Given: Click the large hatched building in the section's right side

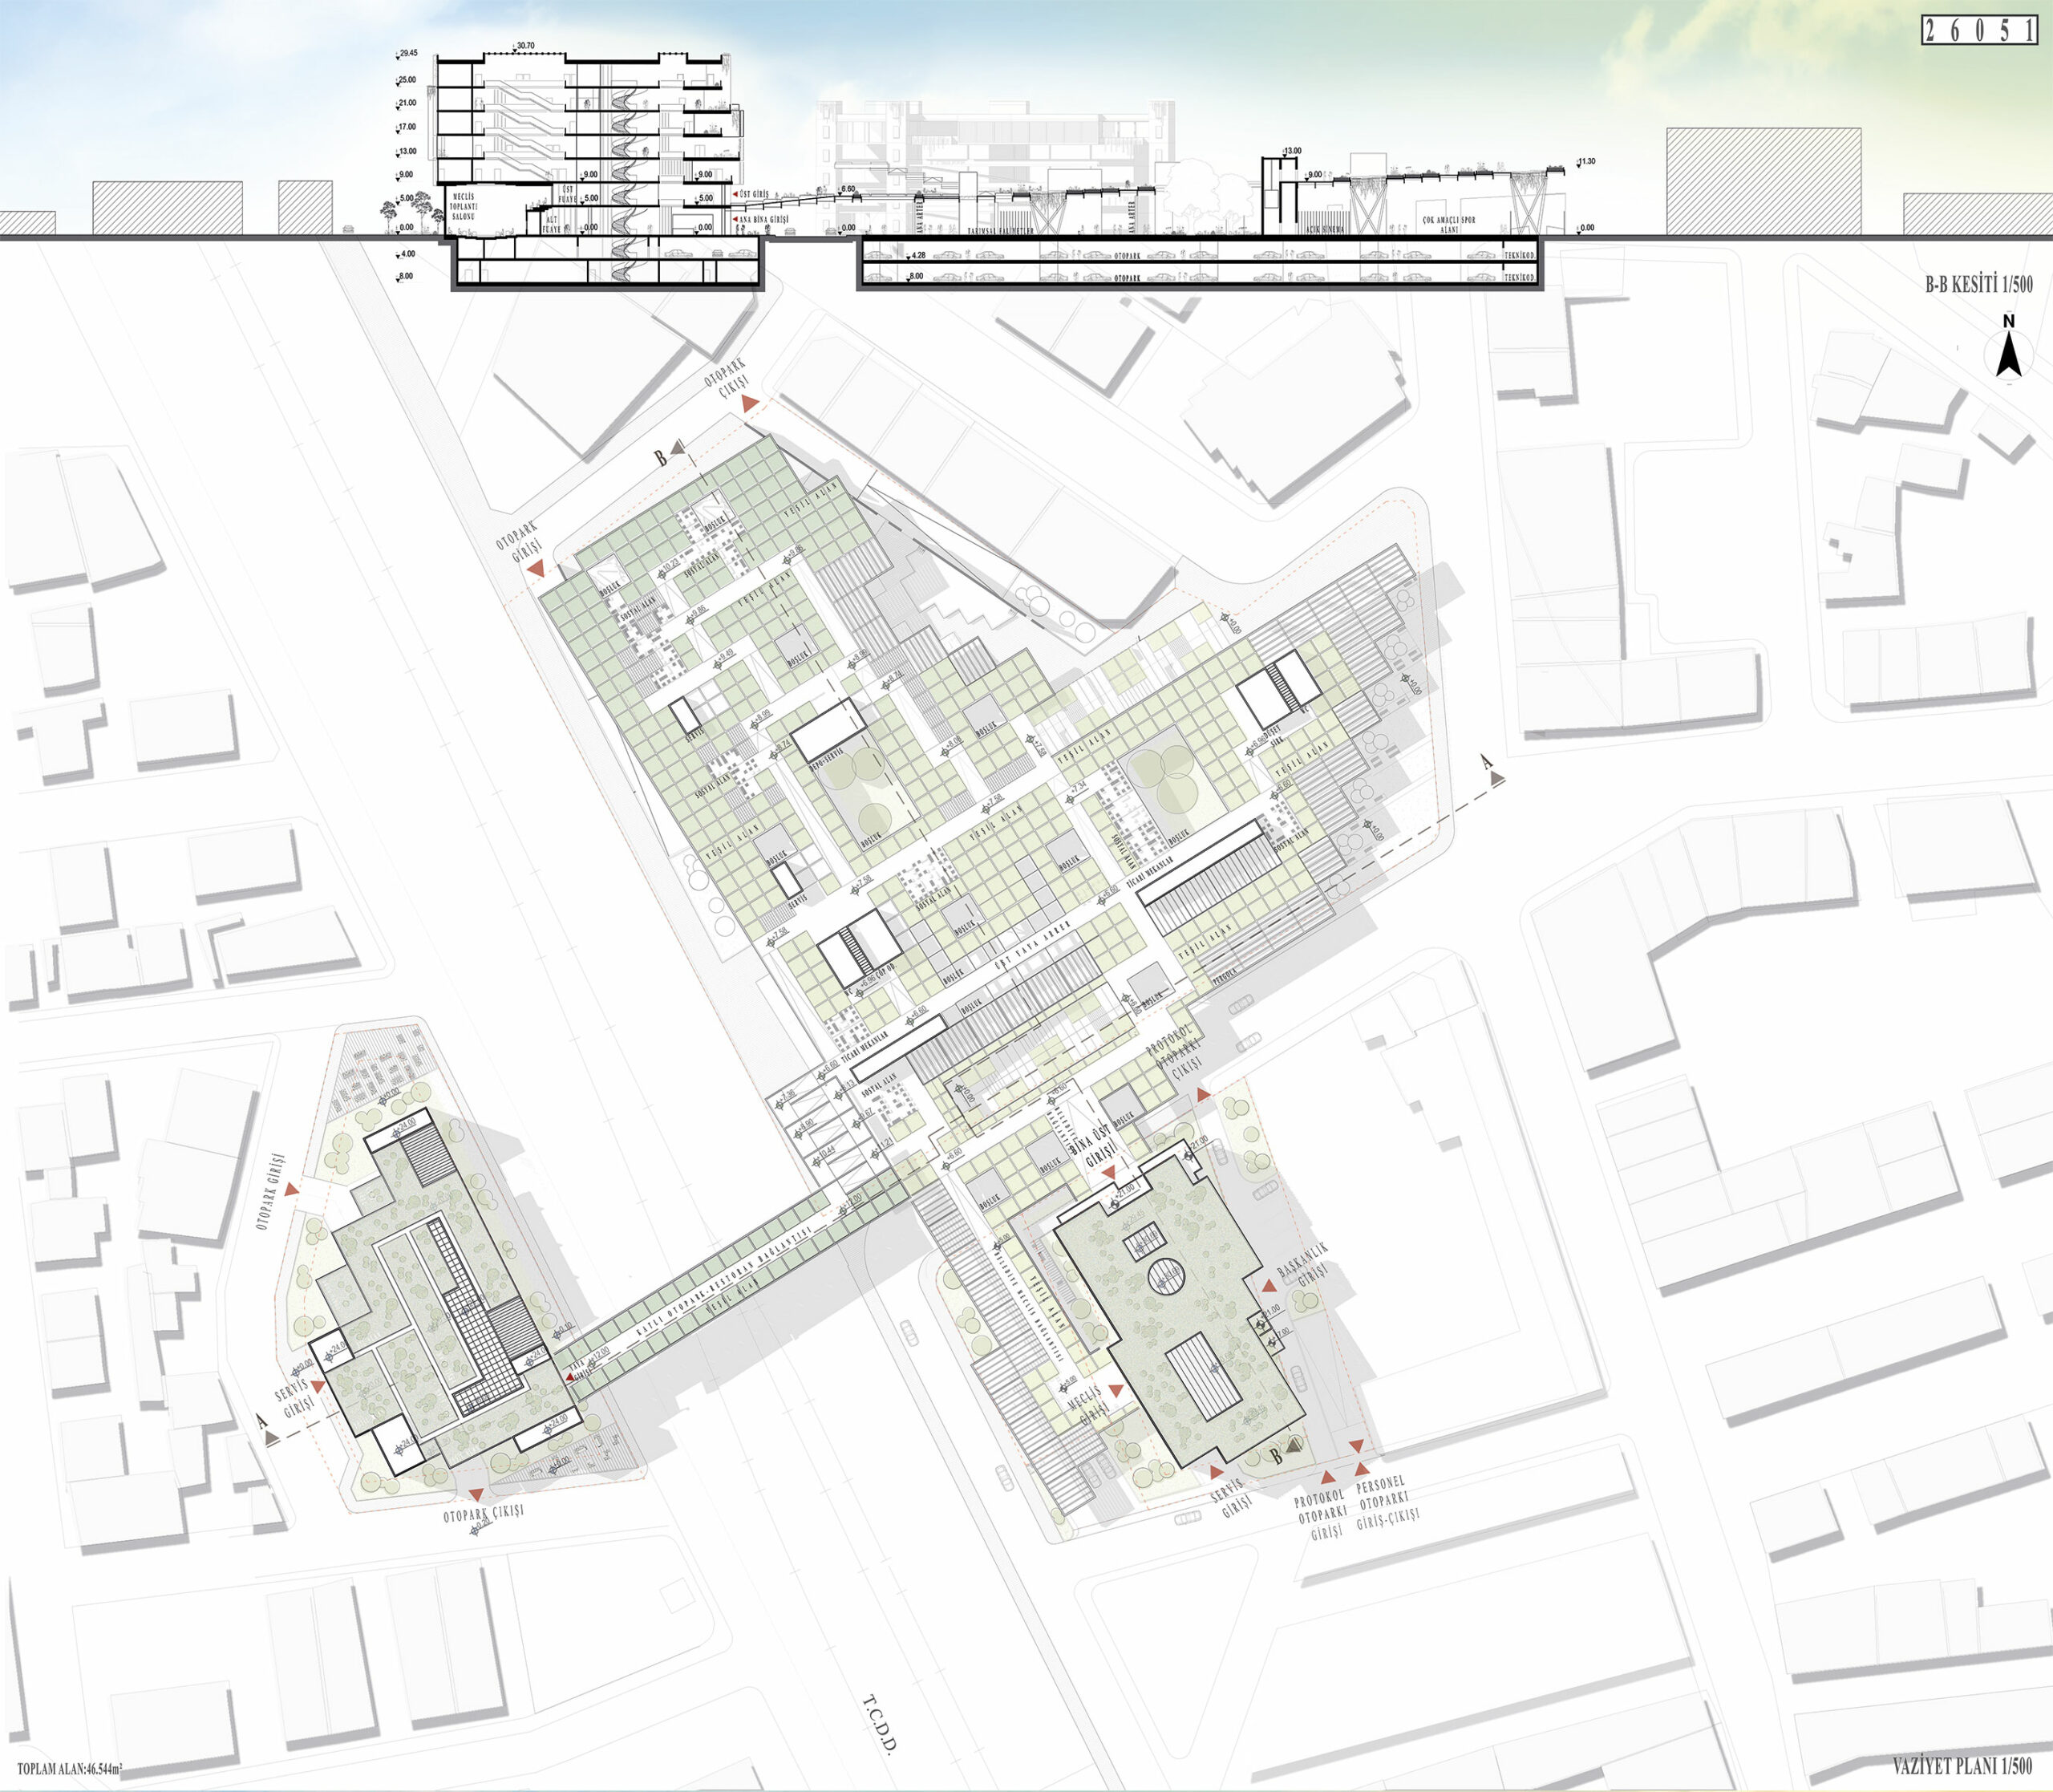Looking at the screenshot, I should coord(1763,181).
